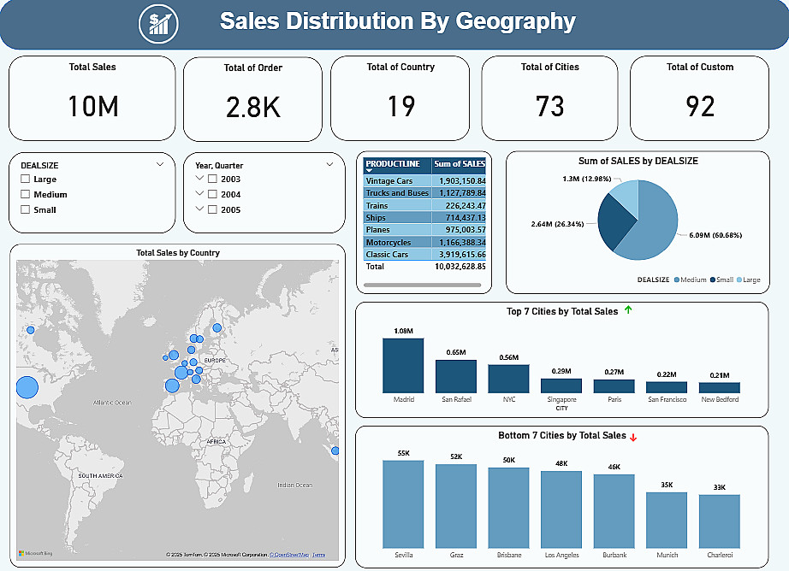789x571 pixels.
Task: Click the product table horizontal scrollbar
Action: [422, 285]
